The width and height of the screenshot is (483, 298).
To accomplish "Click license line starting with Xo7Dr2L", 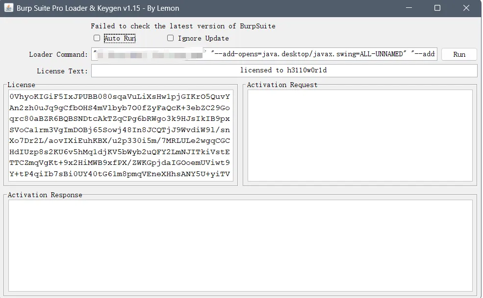I will pos(120,141).
